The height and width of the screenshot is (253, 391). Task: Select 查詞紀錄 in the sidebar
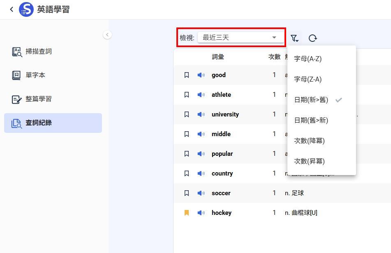(x=53, y=123)
